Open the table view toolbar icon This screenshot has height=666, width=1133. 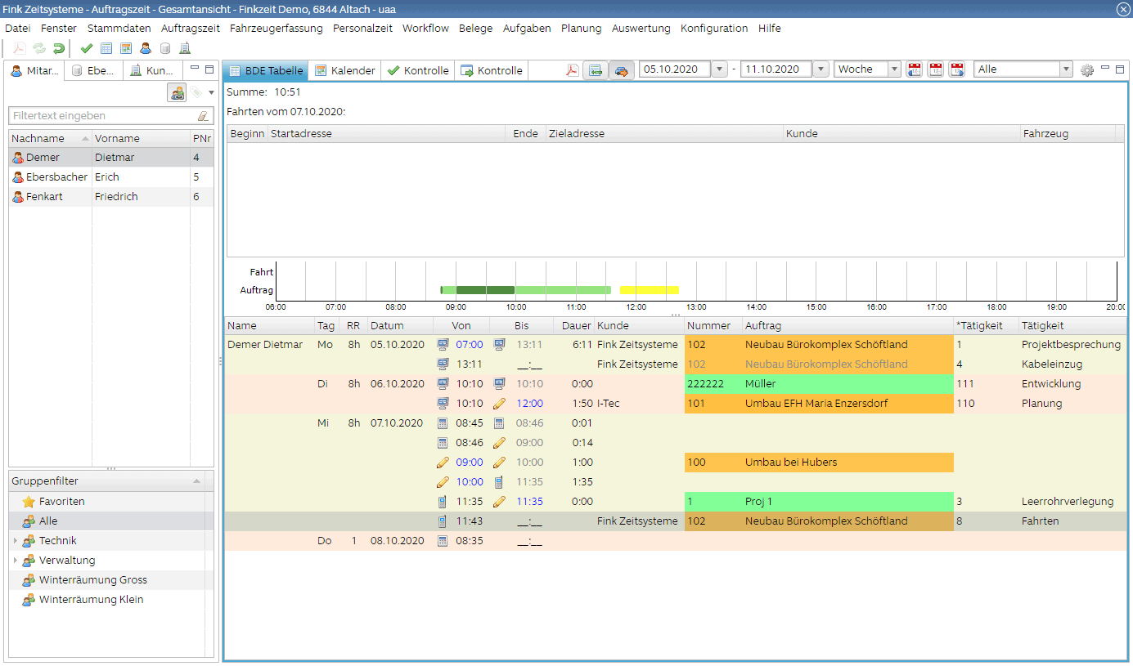106,48
